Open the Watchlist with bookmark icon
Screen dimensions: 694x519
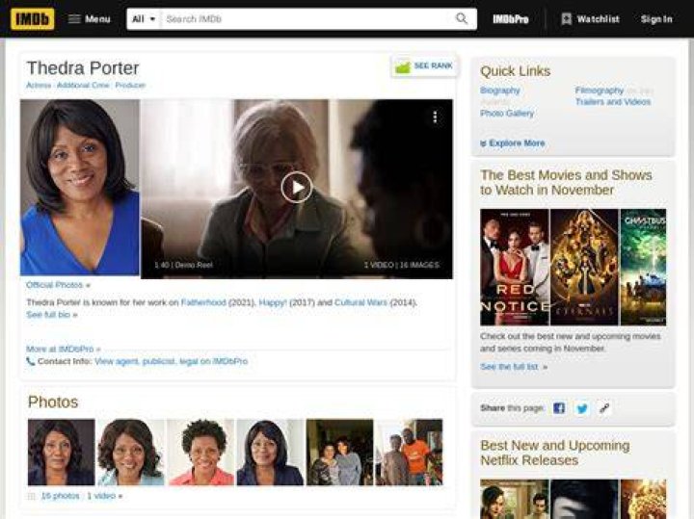coord(590,19)
